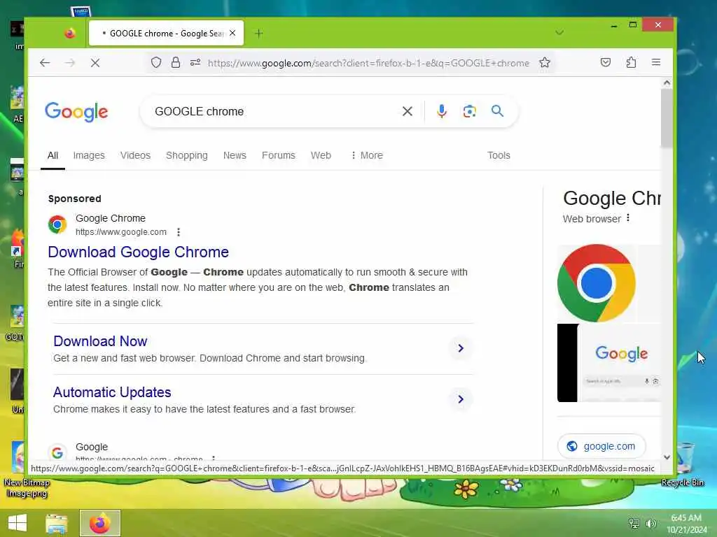This screenshot has height=537, width=717.
Task: Open the Firefox View pinned icon
Action: pos(69,33)
